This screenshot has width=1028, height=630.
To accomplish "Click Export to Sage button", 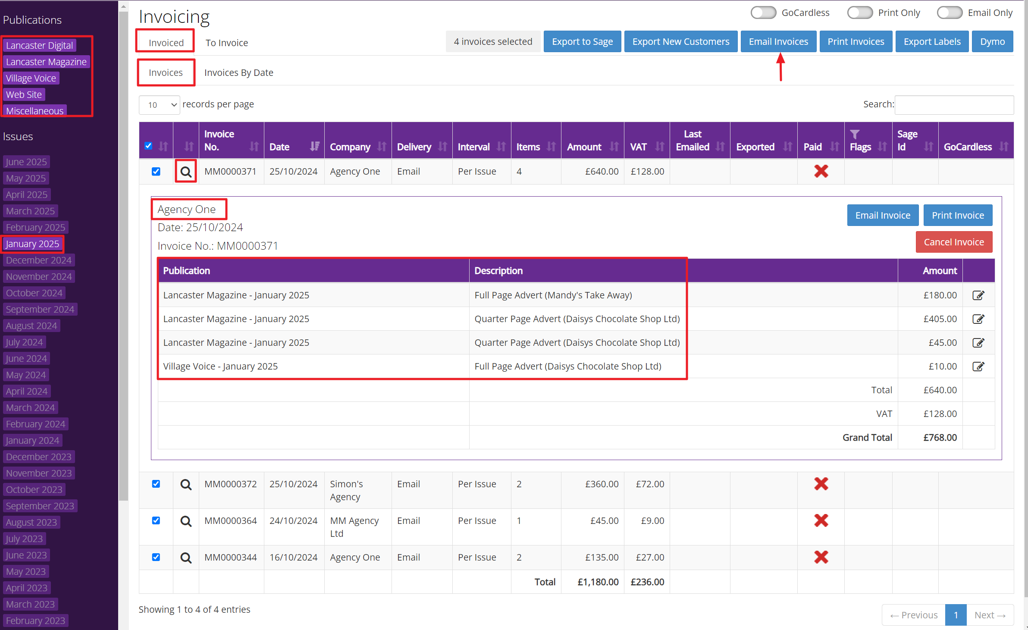I will click(582, 41).
